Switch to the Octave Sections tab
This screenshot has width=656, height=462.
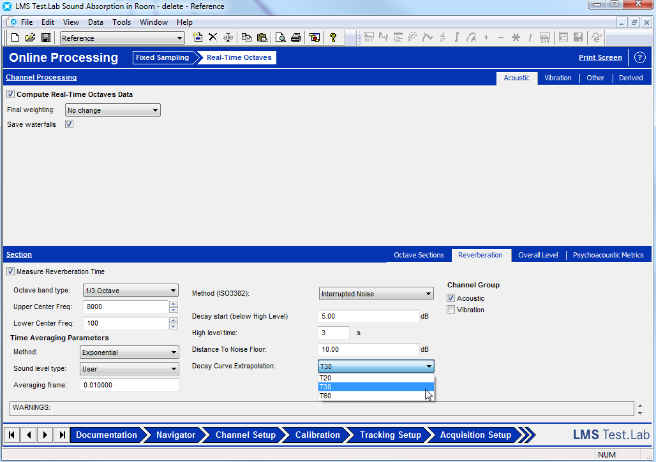click(x=419, y=256)
